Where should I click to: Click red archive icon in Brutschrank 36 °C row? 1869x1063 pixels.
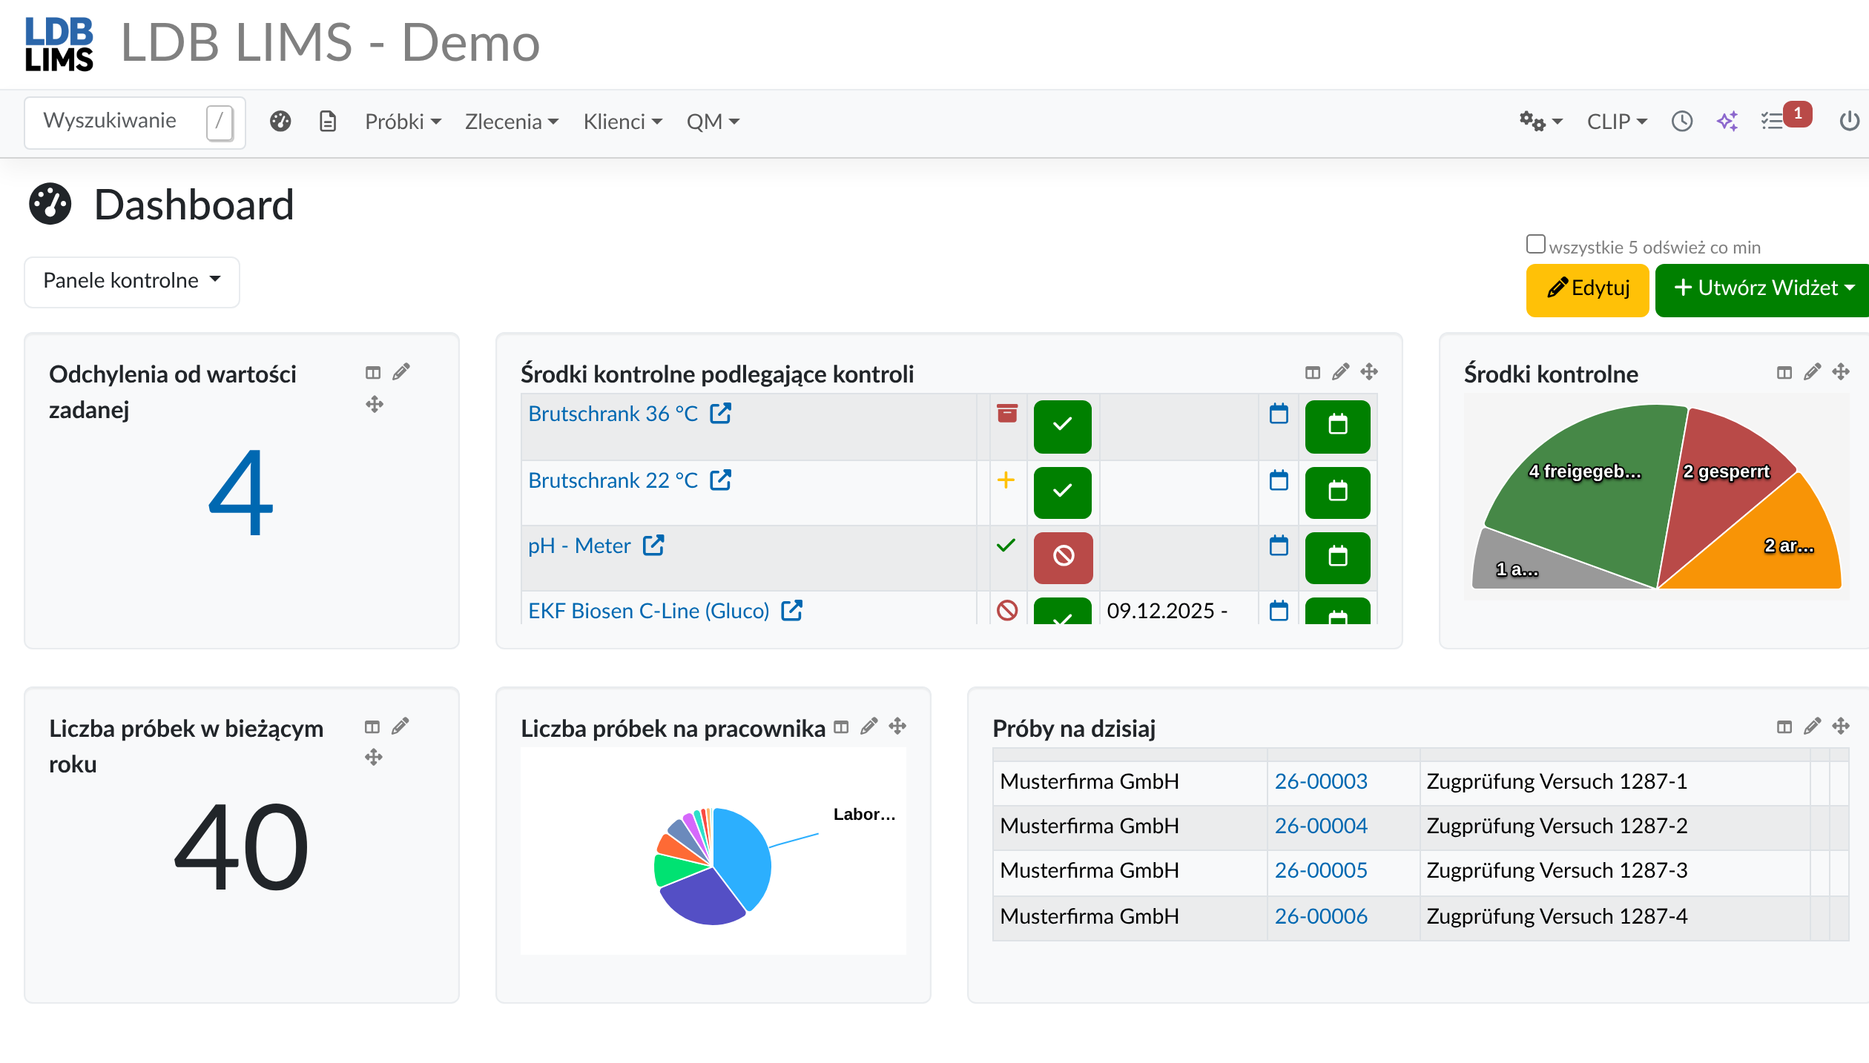click(1007, 413)
